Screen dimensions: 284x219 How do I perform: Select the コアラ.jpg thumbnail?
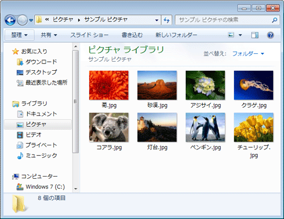pyautogui.click(x=108, y=127)
